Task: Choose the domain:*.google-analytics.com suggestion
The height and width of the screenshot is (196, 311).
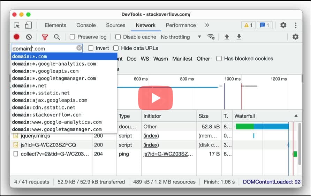Action: [64, 64]
